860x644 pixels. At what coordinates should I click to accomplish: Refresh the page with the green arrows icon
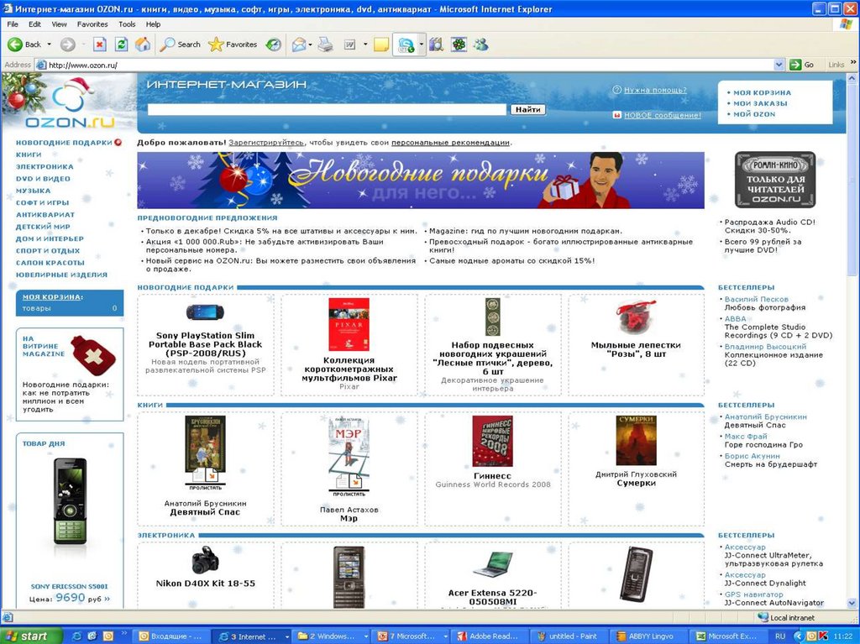[121, 45]
